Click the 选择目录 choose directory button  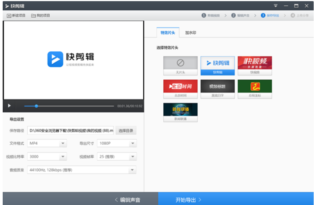(x=126, y=131)
